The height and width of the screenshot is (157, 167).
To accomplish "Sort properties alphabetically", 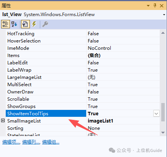I will click(14, 24).
